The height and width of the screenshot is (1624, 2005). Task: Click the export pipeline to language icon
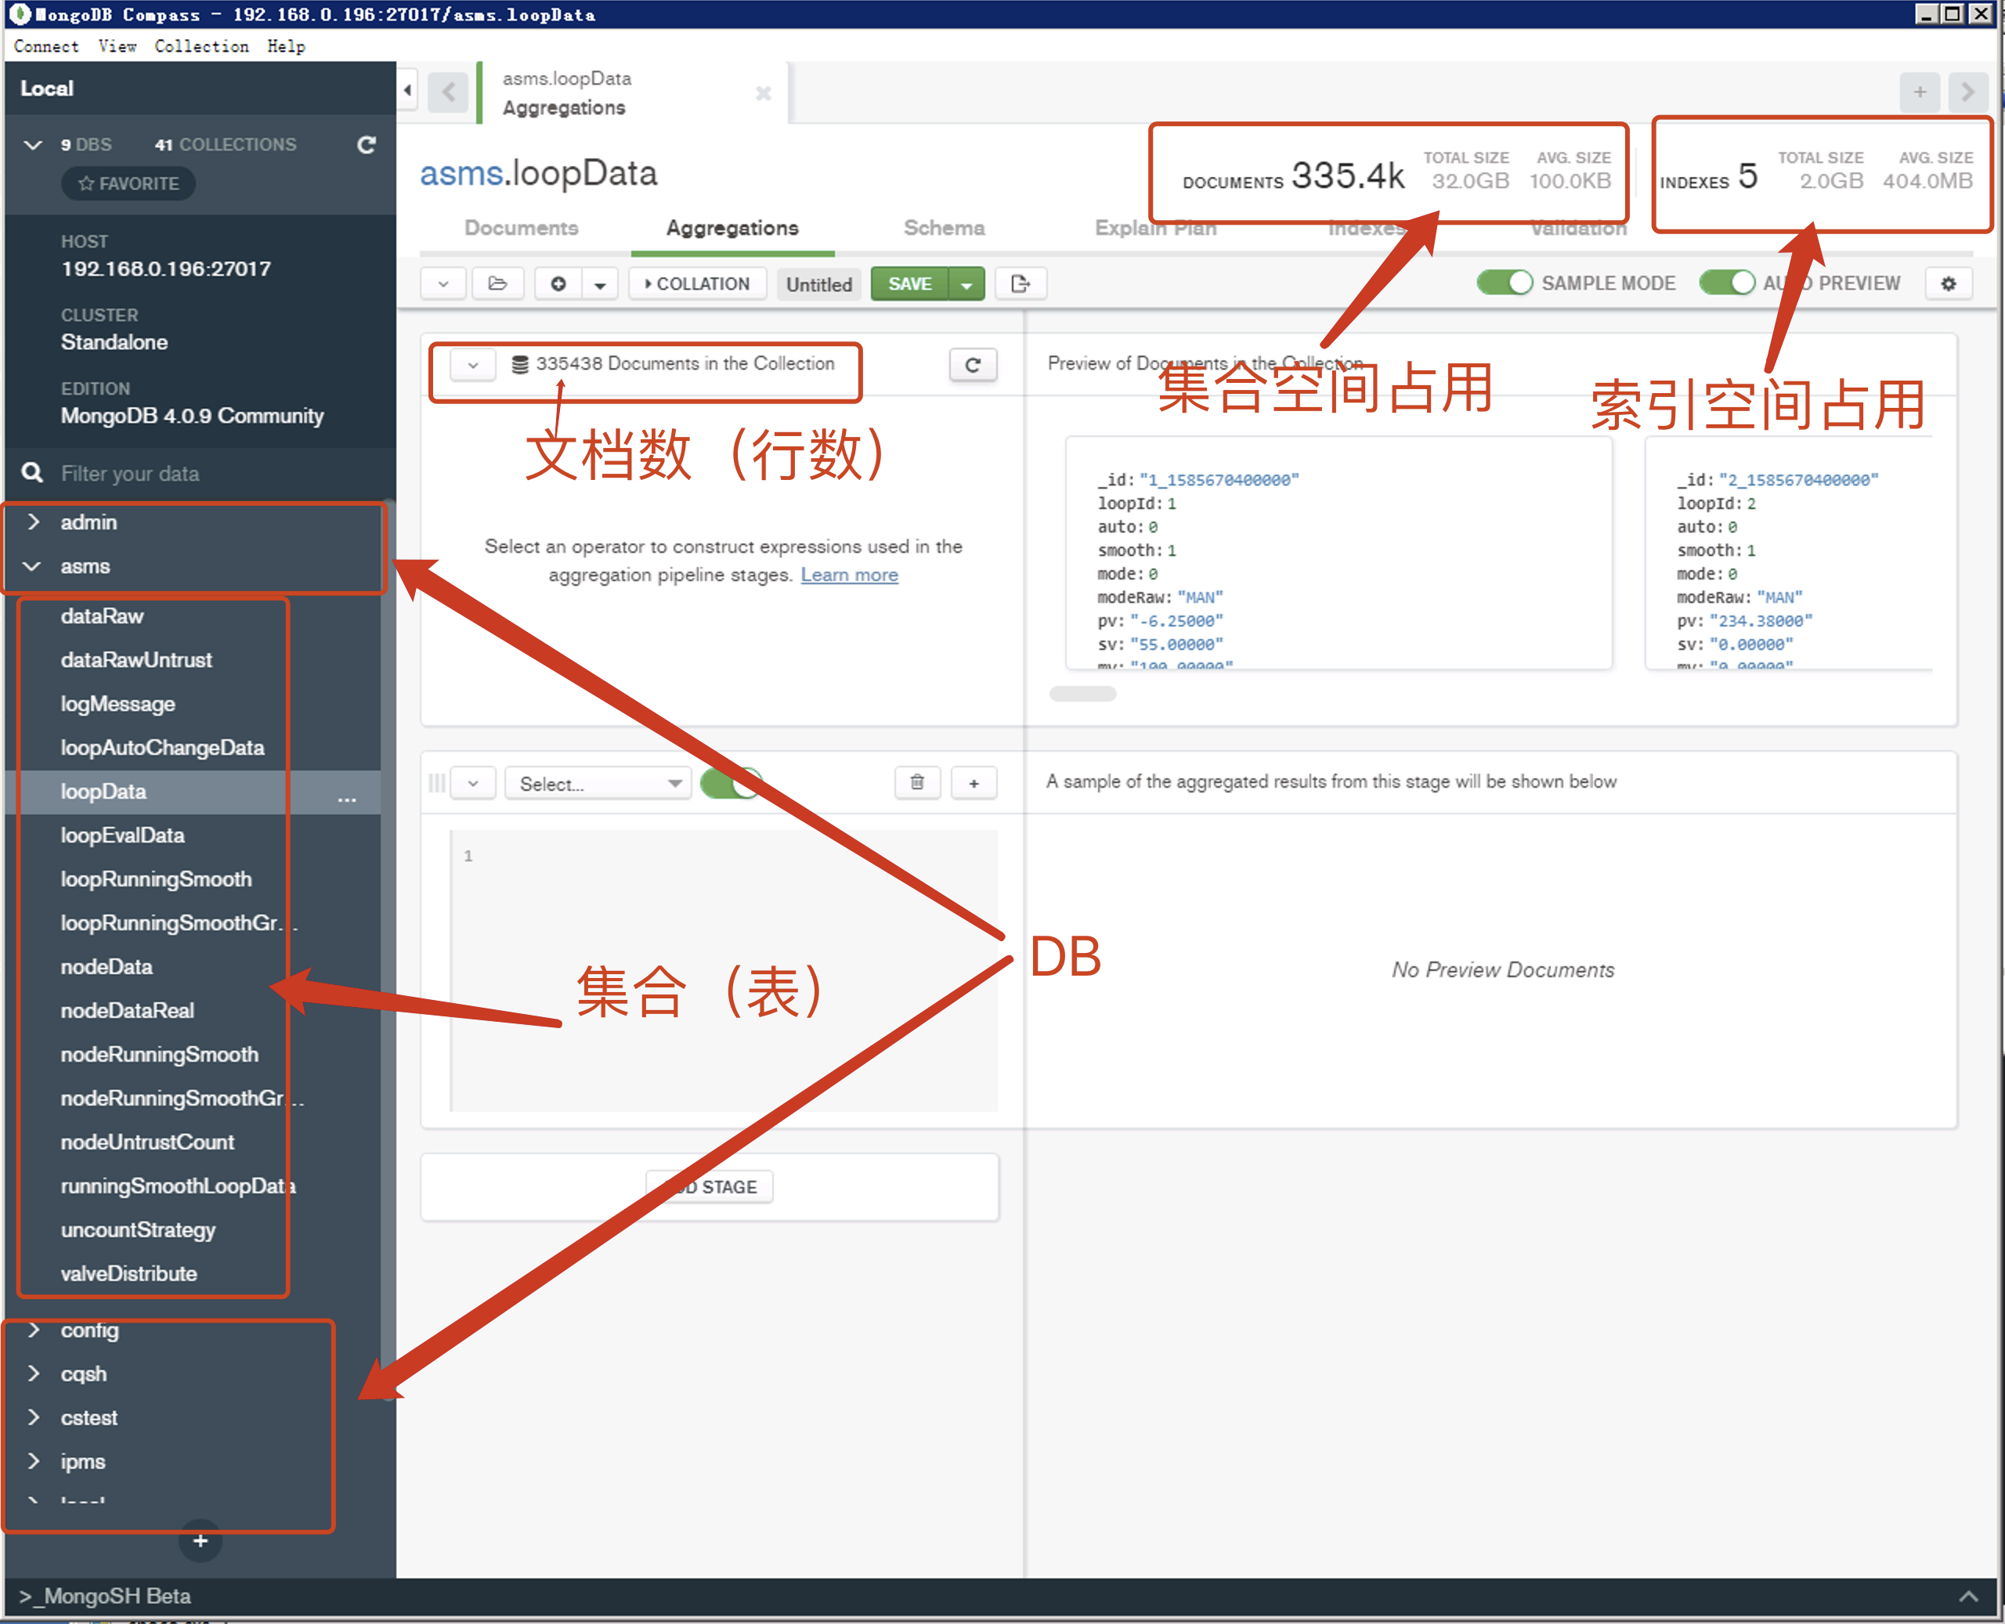[1020, 283]
